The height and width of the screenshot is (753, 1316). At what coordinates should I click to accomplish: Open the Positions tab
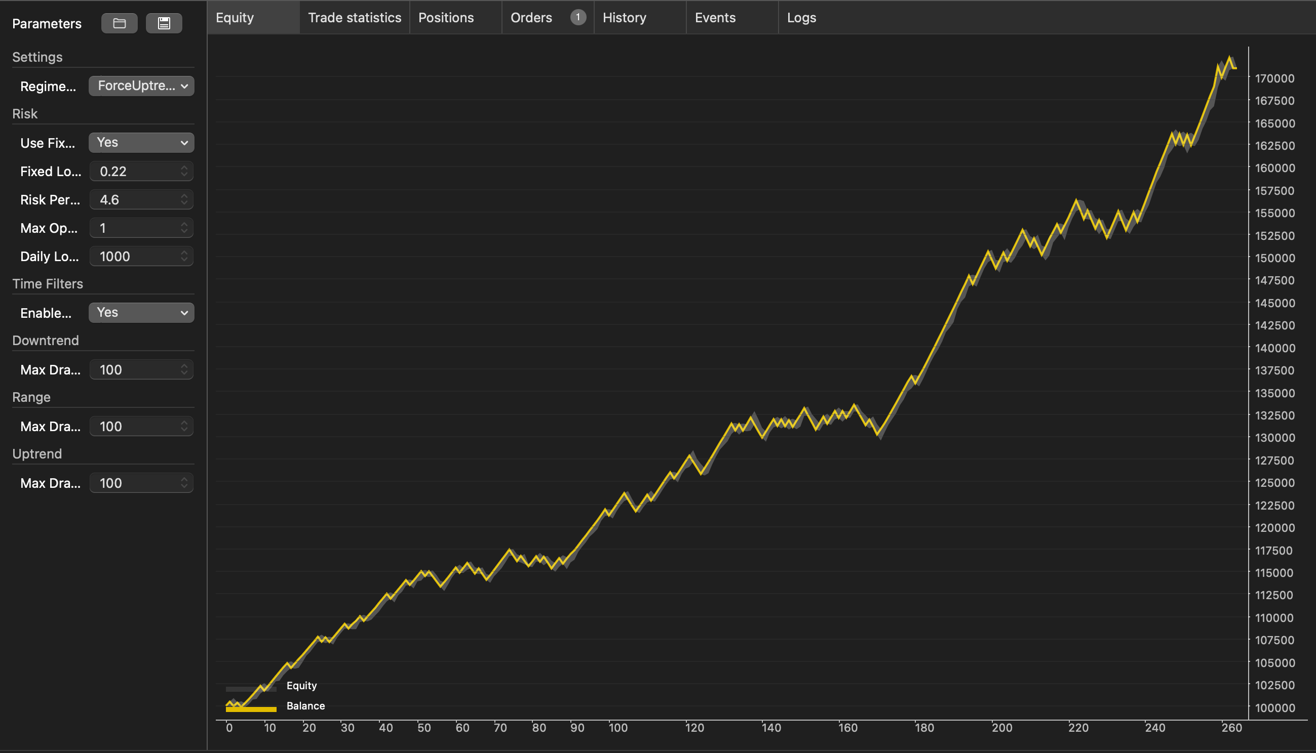[x=446, y=18]
